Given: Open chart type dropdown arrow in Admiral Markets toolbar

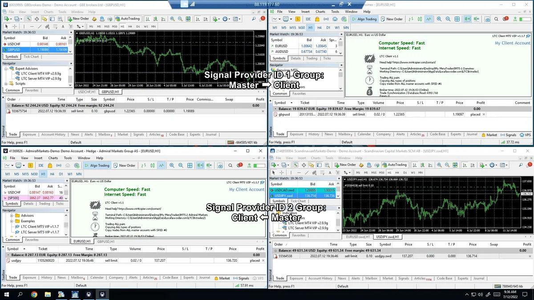Looking at the screenshot, I should (x=12, y=165).
